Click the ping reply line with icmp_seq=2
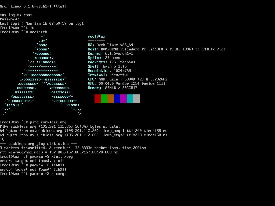Image resolution: width=275 pixels, height=206 pixels. tap(84, 135)
